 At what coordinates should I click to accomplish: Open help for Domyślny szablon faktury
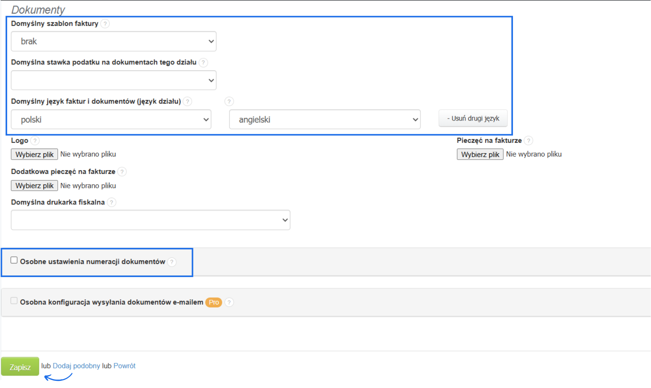105,24
